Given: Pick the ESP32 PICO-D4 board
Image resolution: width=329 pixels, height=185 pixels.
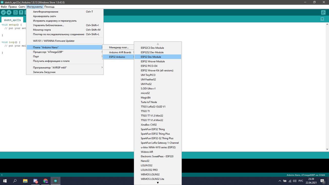Looking at the screenshot, I should 158,66.
